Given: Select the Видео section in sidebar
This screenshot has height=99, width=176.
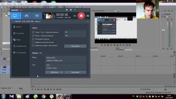Looking at the screenshot, I should click(x=17, y=40).
